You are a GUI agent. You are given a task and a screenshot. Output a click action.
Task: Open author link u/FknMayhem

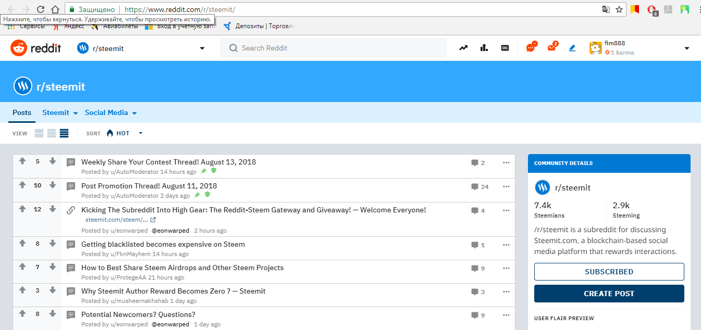[x=130, y=254]
